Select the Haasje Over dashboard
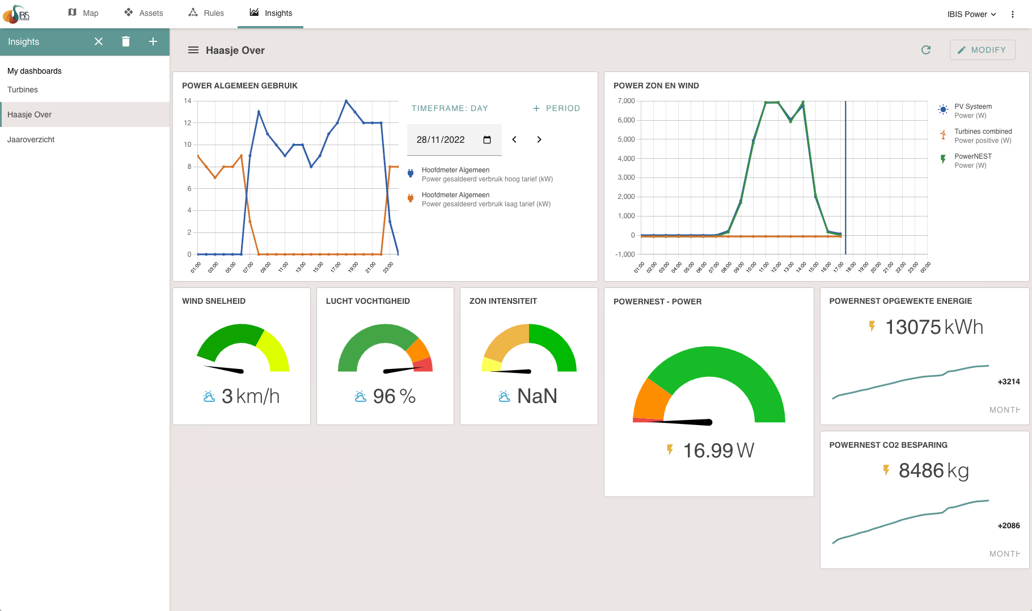Image resolution: width=1032 pixels, height=611 pixels. (x=85, y=114)
